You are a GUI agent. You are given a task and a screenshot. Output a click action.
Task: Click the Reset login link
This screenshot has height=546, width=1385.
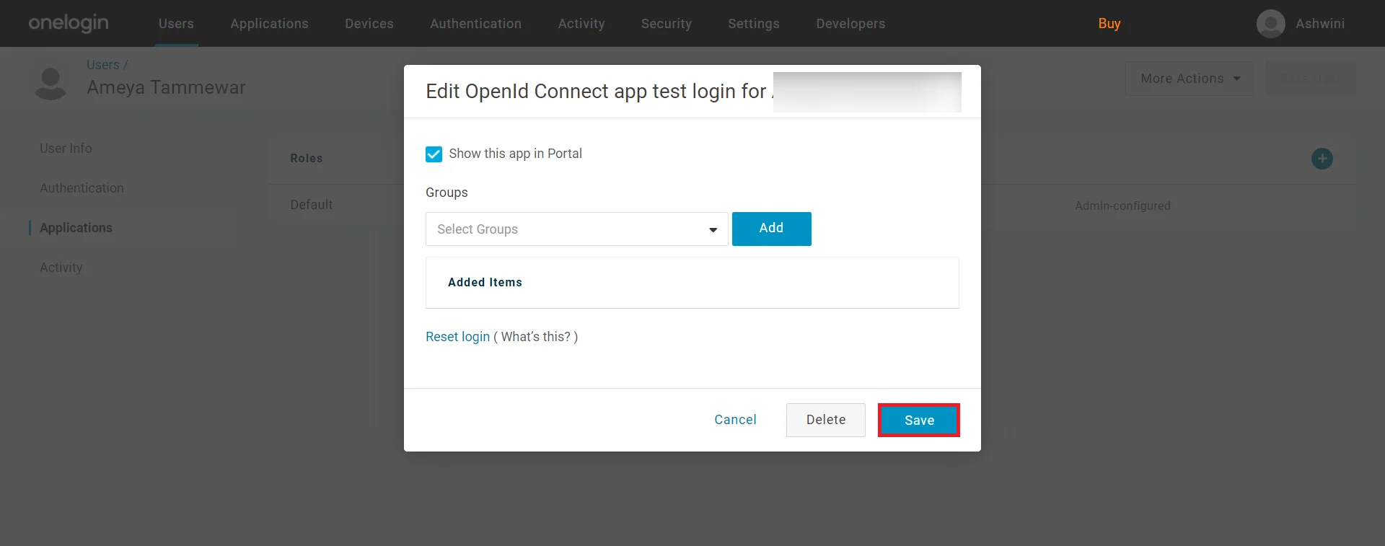[x=457, y=337]
